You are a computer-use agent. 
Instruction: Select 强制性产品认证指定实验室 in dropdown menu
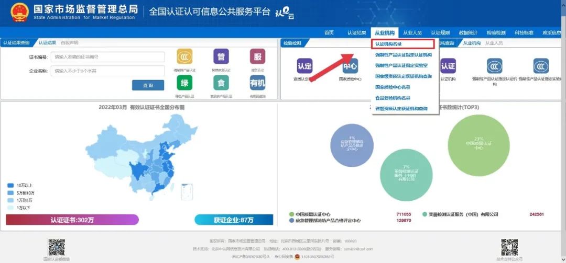pos(401,65)
